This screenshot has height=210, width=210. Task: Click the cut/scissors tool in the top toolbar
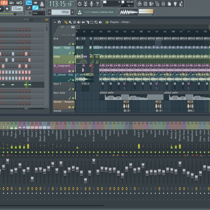click(x=85, y=4)
